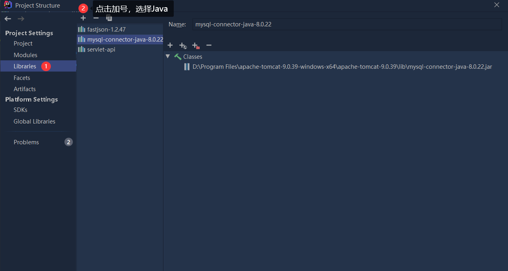This screenshot has height=271, width=508.
Task: Add classes root with plus icon
Action: [170, 45]
